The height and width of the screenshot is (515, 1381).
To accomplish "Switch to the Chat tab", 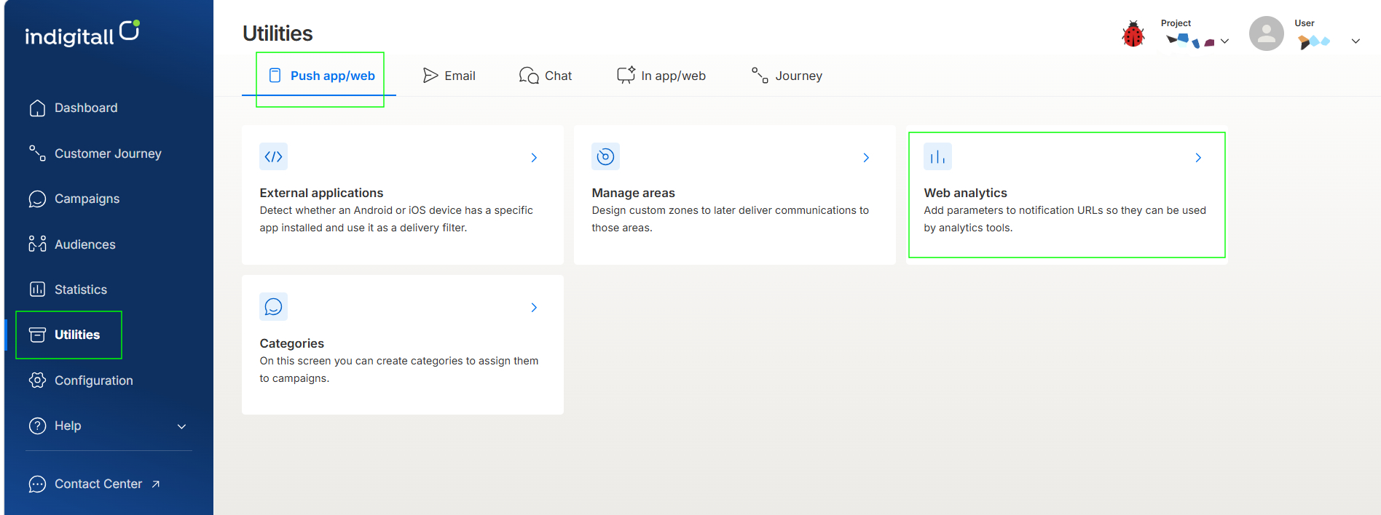I will [546, 76].
